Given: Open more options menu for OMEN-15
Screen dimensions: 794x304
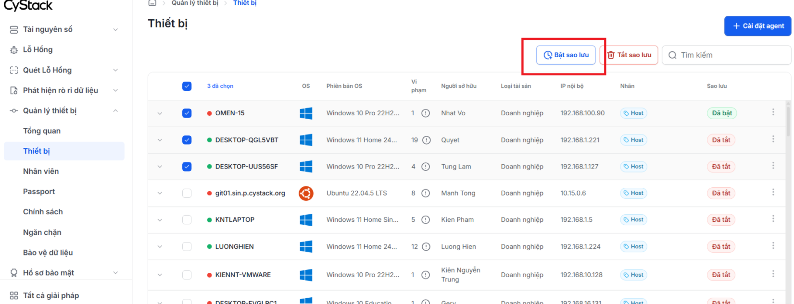Looking at the screenshot, I should (x=773, y=112).
